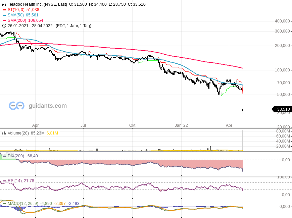Click the Volume(28) indicator label
The image size is (292, 218).
tap(18, 133)
